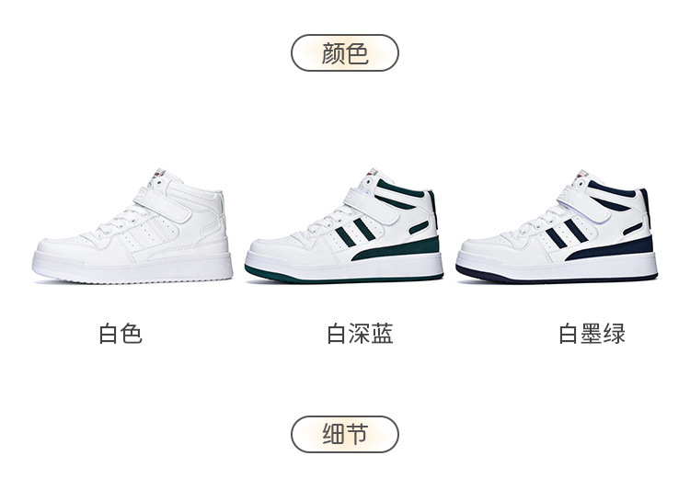
Task: Select the white and navy sneaker image
Action: click(x=557, y=225)
